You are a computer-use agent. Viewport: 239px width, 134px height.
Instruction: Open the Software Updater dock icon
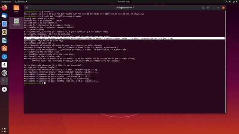click(4, 73)
